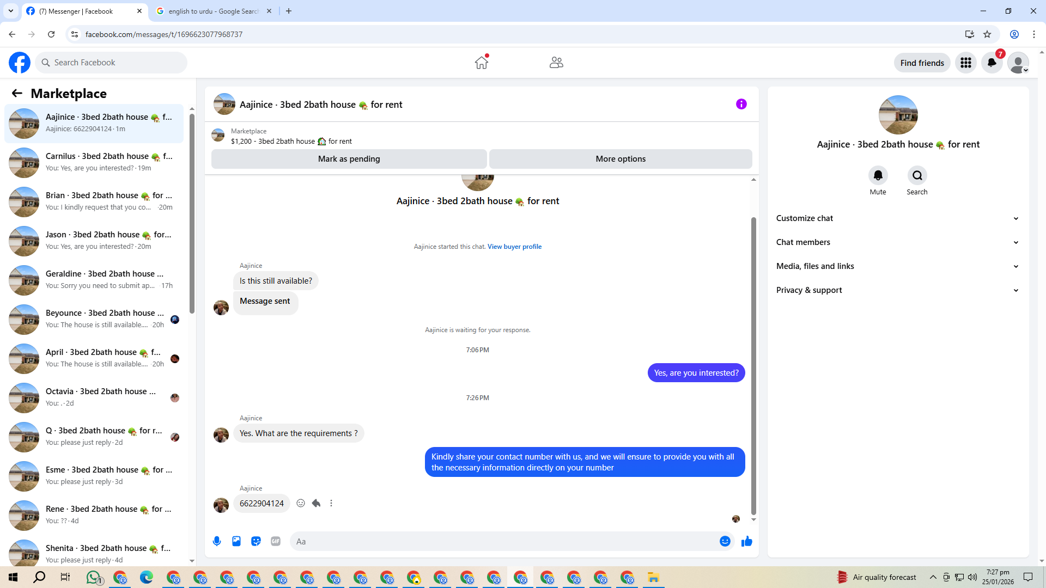Switch to the english to urdu Google tab
This screenshot has height=588, width=1046.
[x=214, y=11]
